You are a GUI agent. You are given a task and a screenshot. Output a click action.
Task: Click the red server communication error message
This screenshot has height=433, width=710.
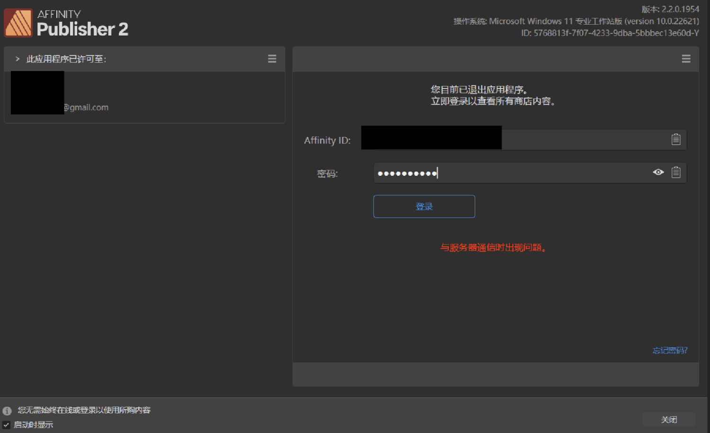pyautogui.click(x=493, y=247)
